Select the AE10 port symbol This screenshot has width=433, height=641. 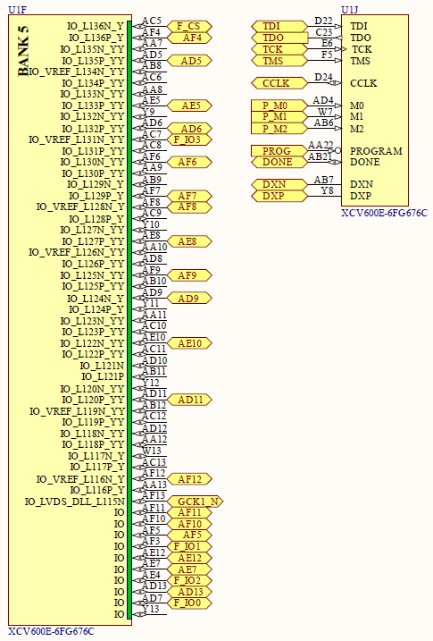189,343
